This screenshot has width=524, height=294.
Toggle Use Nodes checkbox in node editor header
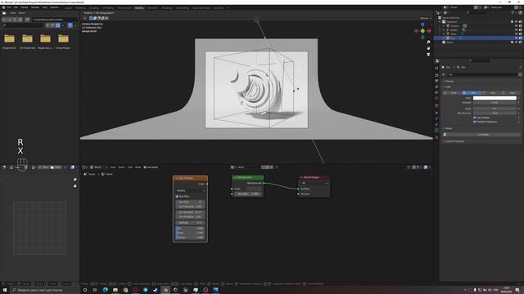pos(145,167)
